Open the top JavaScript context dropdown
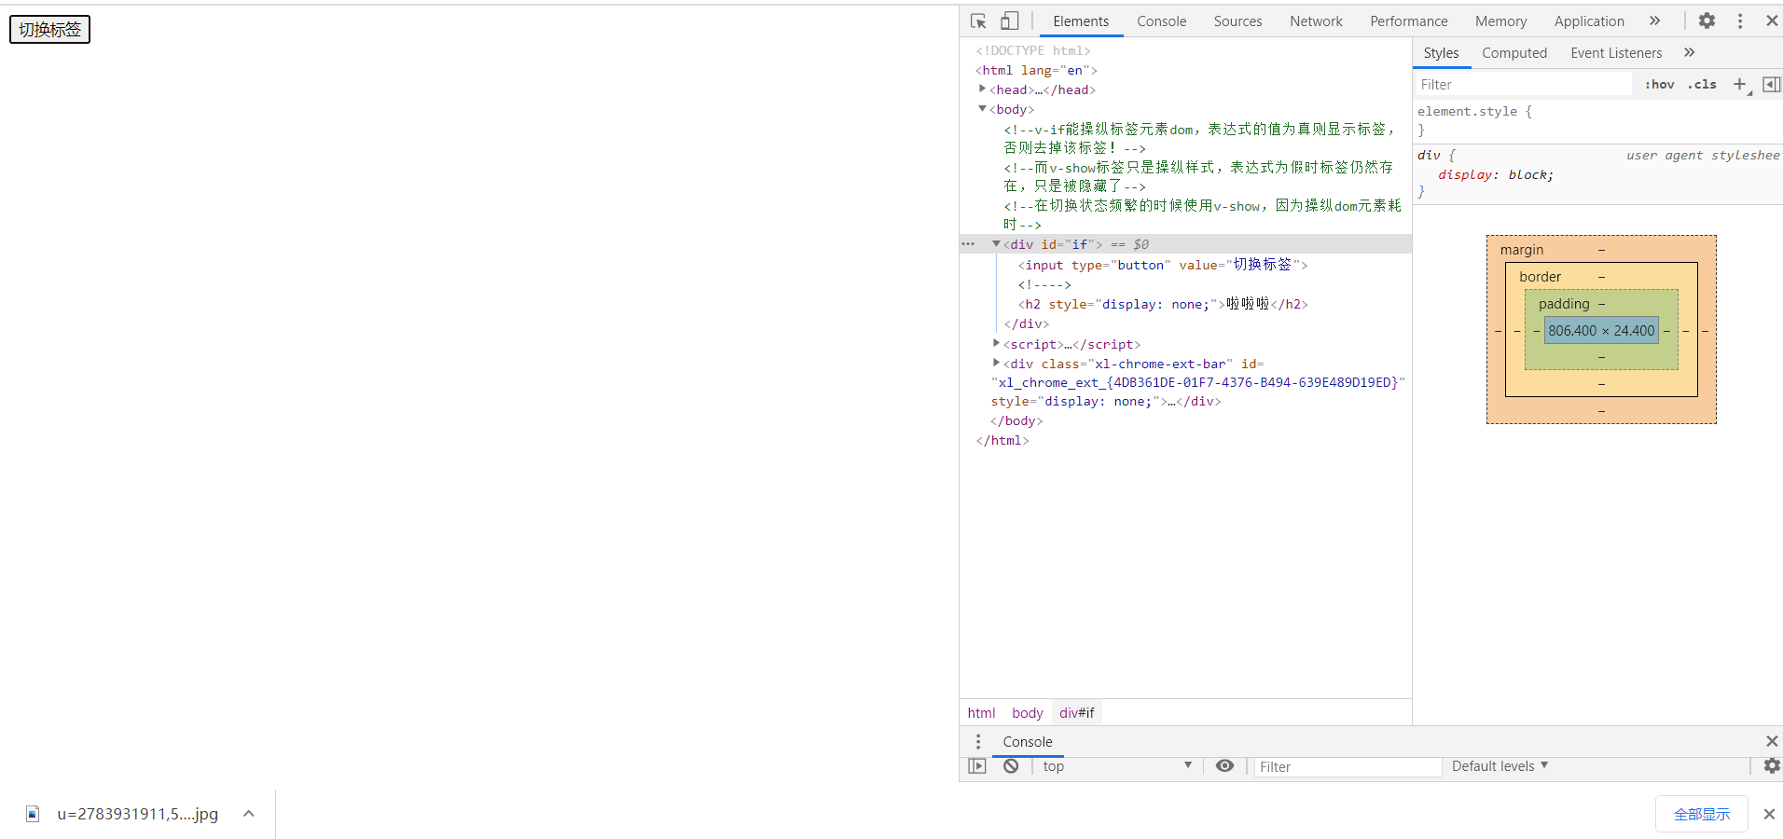 pos(1116,766)
